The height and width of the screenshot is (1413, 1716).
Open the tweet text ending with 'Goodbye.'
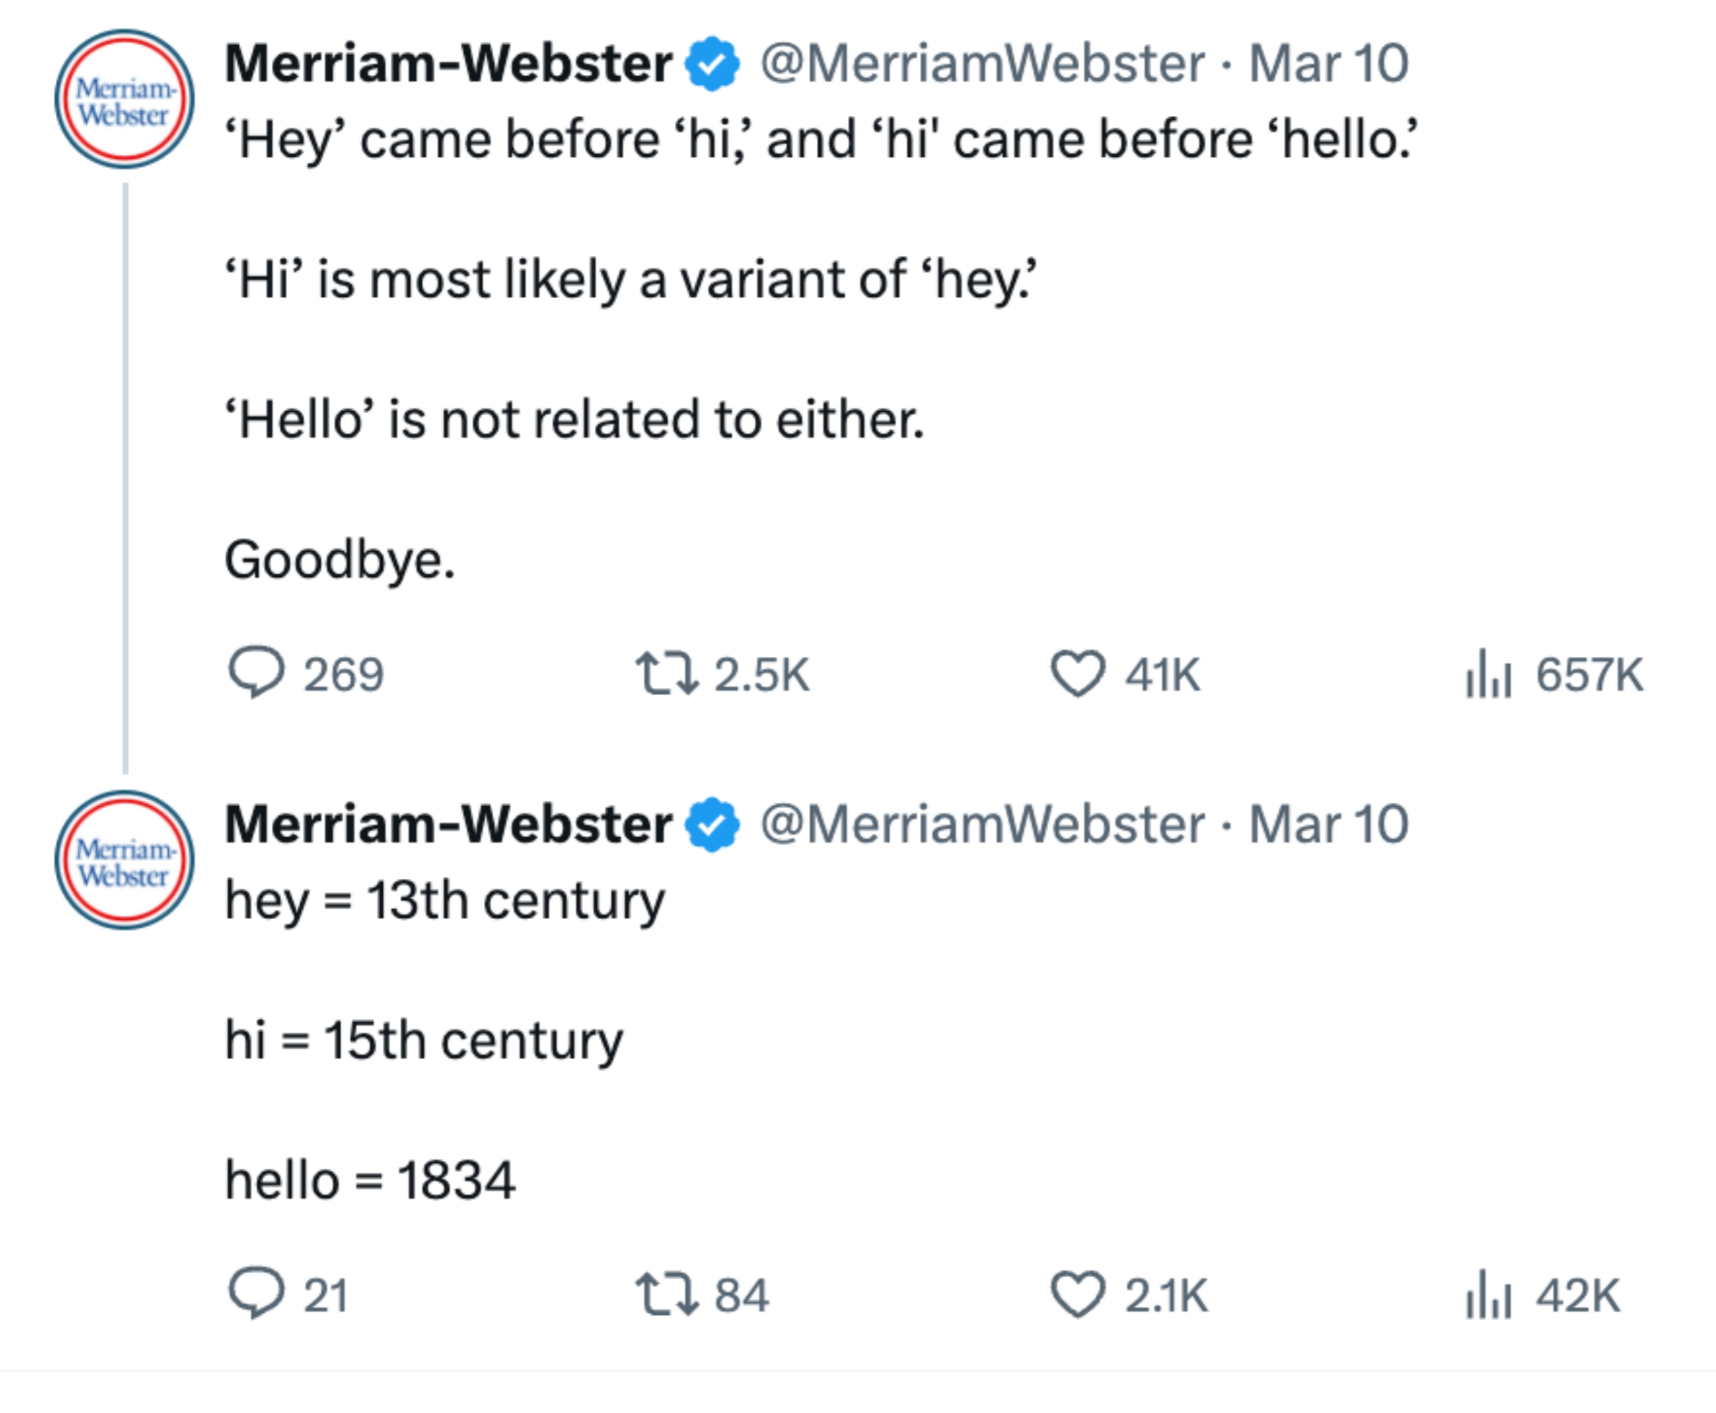[338, 560]
